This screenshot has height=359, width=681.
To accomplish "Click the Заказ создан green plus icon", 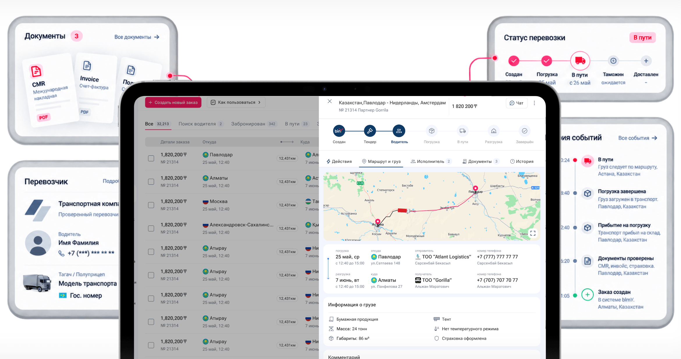I will click(587, 295).
